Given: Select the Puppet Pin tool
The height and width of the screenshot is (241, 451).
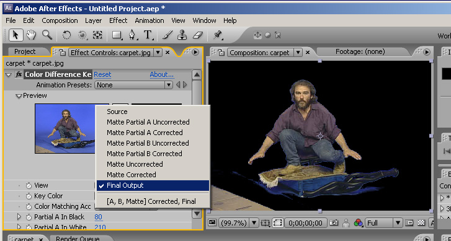Looking at the screenshot, I should [x=217, y=35].
